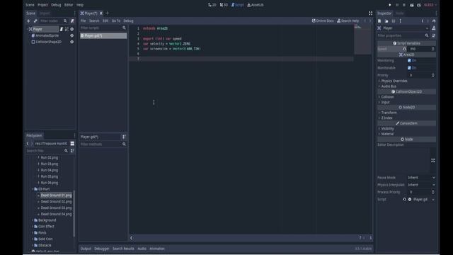Open the Script property dropdown arrow

[x=433, y=200]
